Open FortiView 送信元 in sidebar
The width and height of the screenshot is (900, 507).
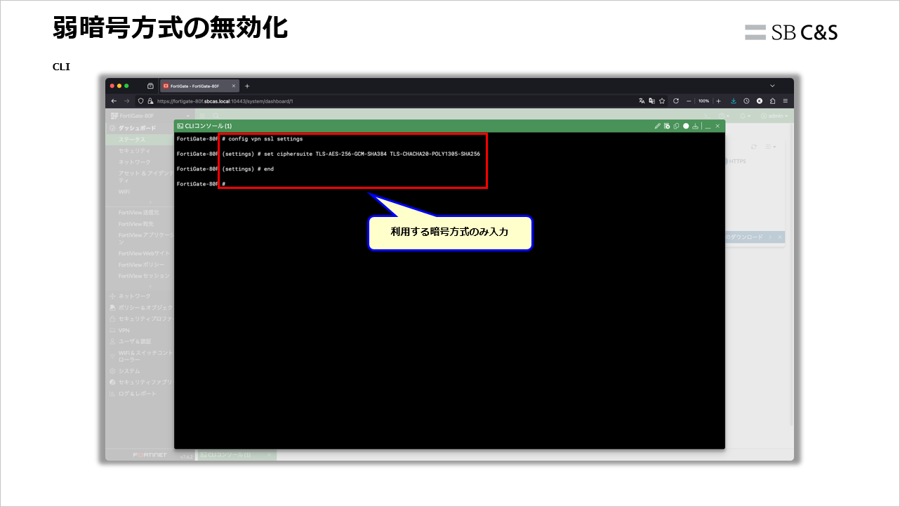pos(140,212)
